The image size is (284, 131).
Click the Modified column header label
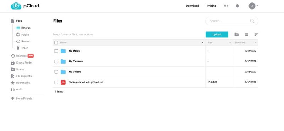[240, 43]
